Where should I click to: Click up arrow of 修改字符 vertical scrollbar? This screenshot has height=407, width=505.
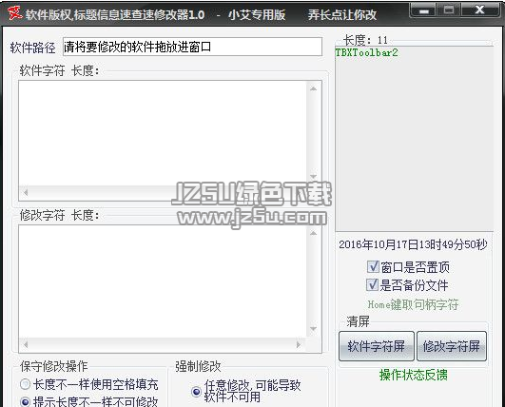pyautogui.click(x=314, y=233)
